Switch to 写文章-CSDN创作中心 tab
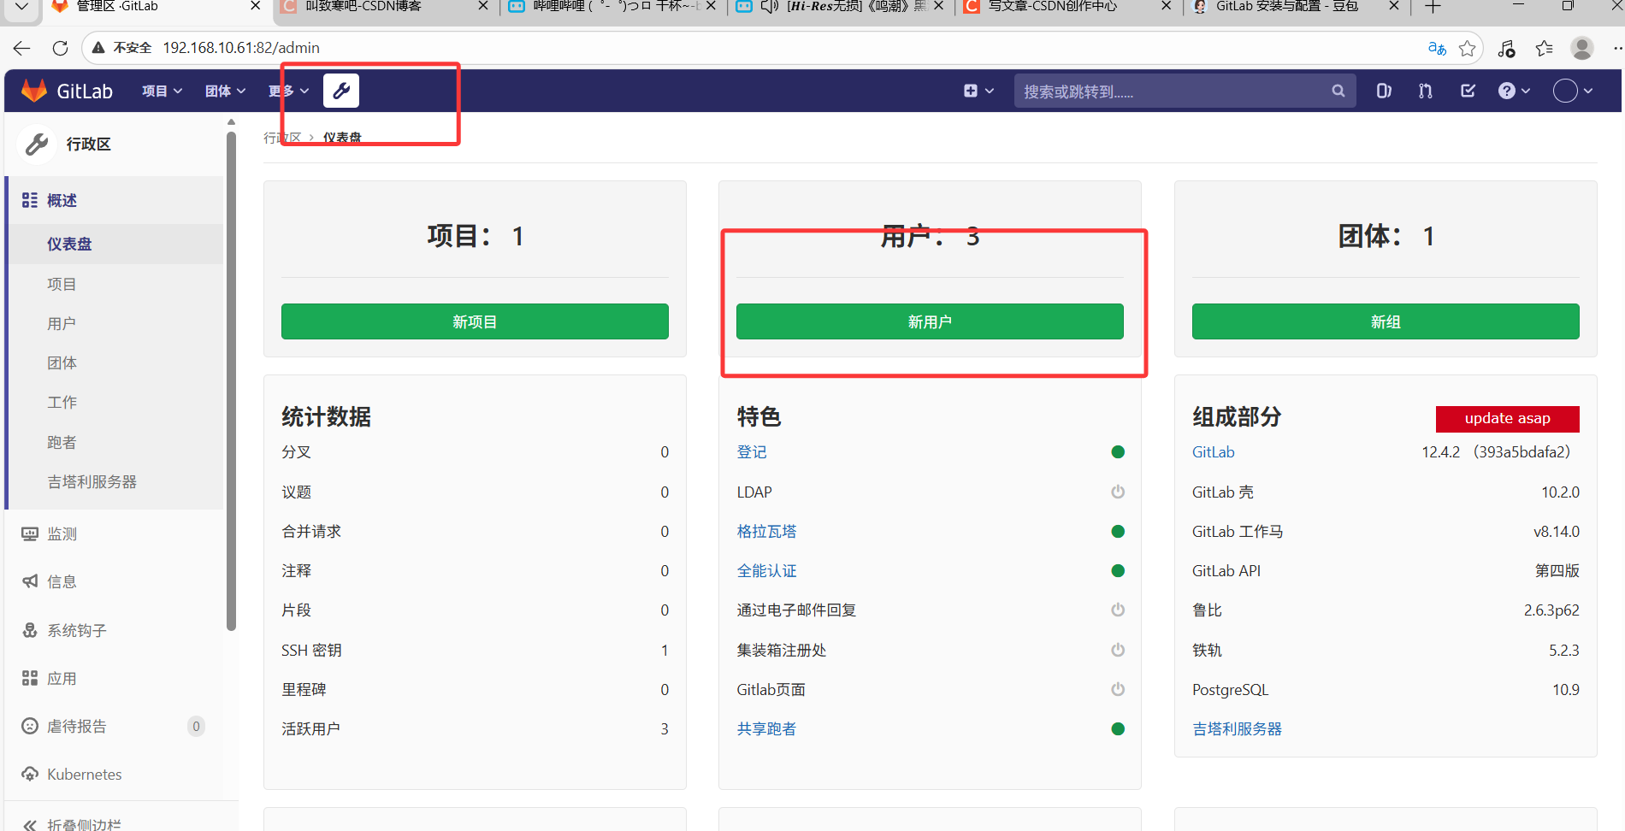 pyautogui.click(x=1067, y=7)
